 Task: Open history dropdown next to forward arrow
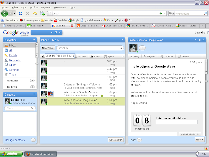click(x=14, y=13)
